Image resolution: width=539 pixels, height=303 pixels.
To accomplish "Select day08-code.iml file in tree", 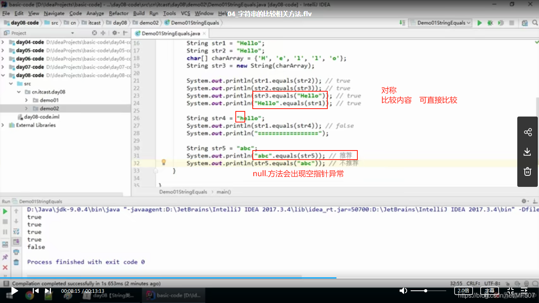I will pos(38,117).
